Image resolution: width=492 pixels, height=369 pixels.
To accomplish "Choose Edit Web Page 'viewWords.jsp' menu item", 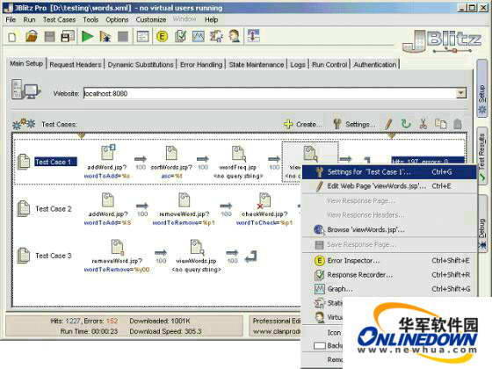I will coord(388,186).
